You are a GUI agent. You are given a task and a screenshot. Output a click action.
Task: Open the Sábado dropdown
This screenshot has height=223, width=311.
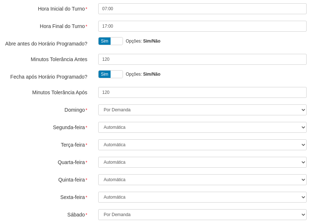[x=202, y=215]
